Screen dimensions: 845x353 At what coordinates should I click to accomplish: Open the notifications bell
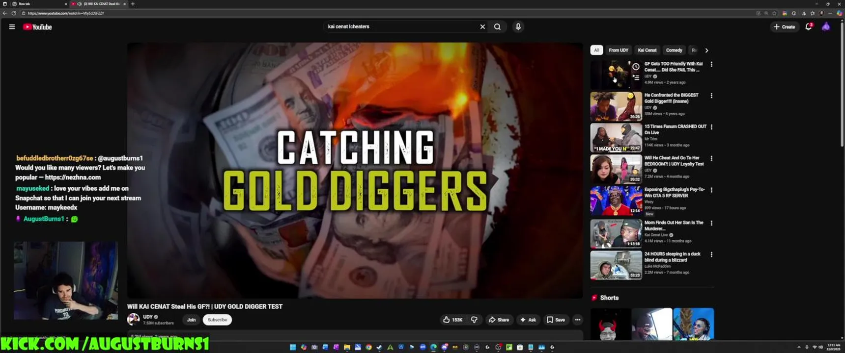pos(809,26)
